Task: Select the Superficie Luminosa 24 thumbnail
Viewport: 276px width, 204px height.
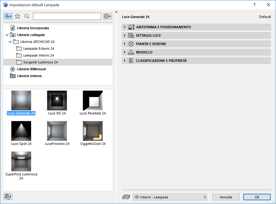Action: tap(21, 161)
